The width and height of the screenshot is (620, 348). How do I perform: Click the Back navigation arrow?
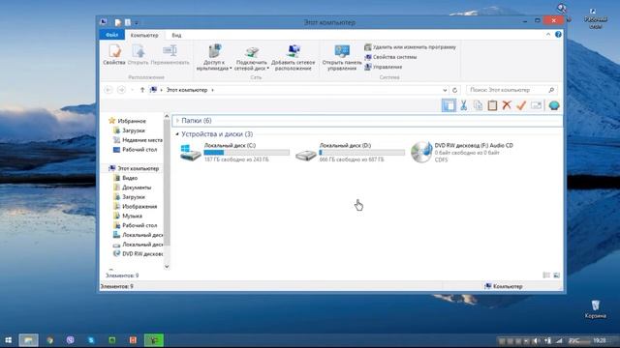click(108, 90)
